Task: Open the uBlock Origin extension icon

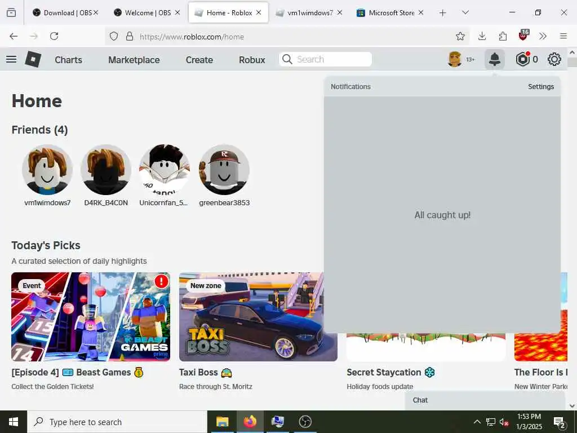Action: tap(523, 35)
